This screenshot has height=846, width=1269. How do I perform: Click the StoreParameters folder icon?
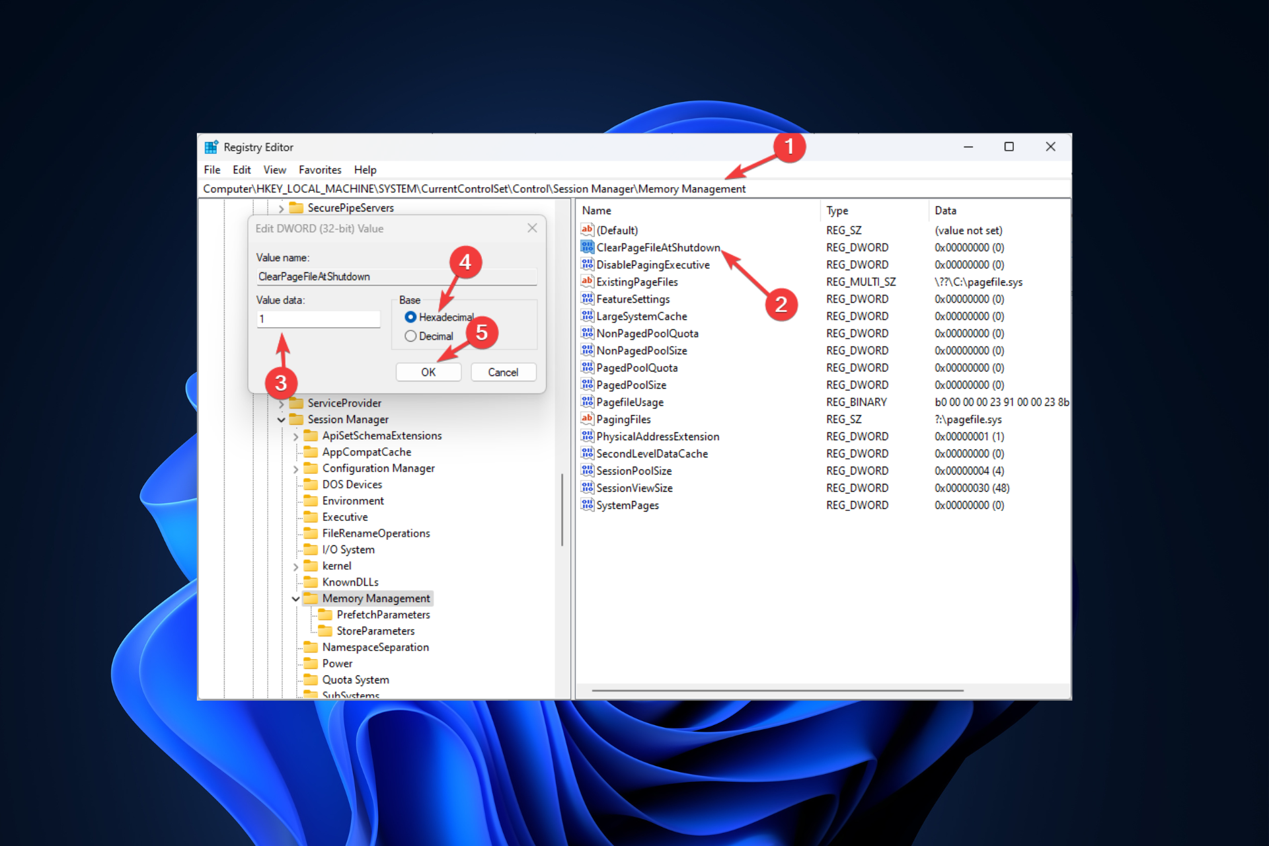click(325, 631)
